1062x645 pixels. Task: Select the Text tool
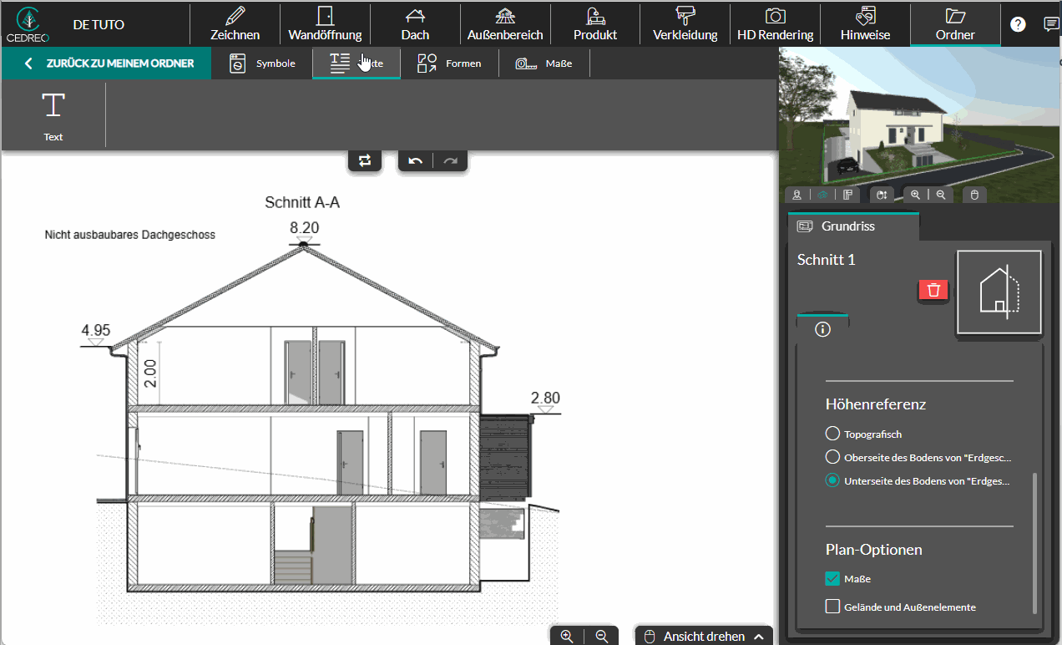pyautogui.click(x=53, y=115)
